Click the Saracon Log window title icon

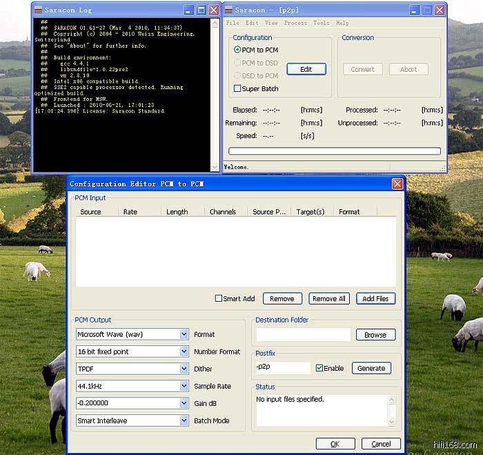[39, 10]
